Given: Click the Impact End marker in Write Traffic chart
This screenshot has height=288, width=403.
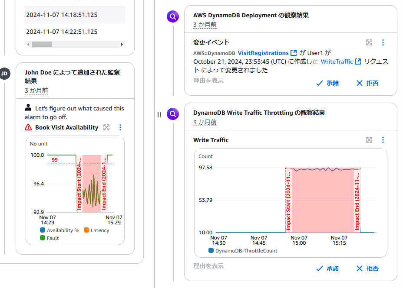Looking at the screenshot, I should [x=357, y=201].
